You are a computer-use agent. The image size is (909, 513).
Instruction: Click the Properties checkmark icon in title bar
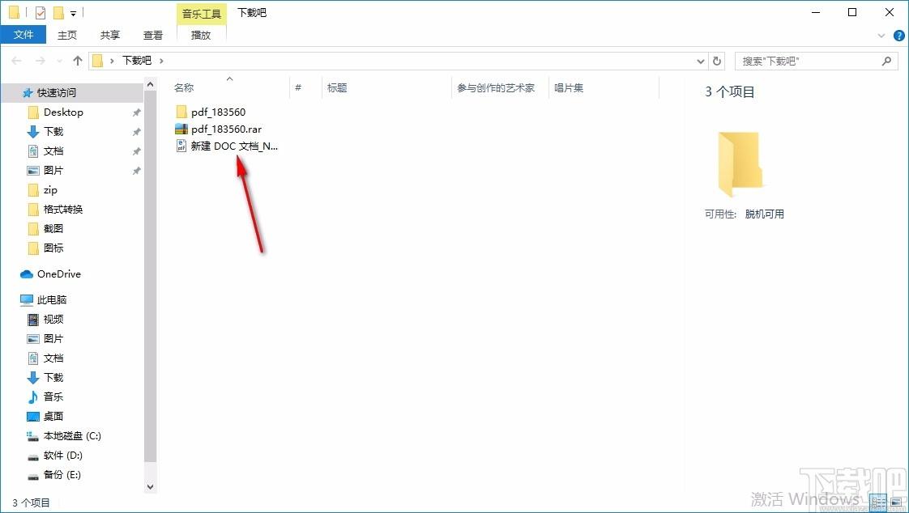[40, 12]
